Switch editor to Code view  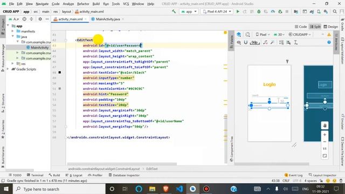pyautogui.click(x=301, y=26)
